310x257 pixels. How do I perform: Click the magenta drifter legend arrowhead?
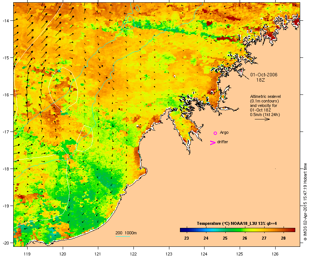(x=213, y=143)
